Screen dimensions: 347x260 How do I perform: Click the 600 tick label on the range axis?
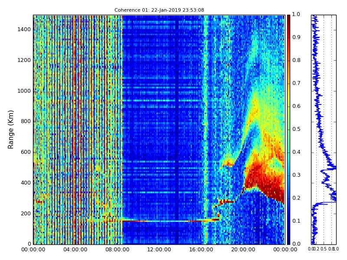(26, 152)
